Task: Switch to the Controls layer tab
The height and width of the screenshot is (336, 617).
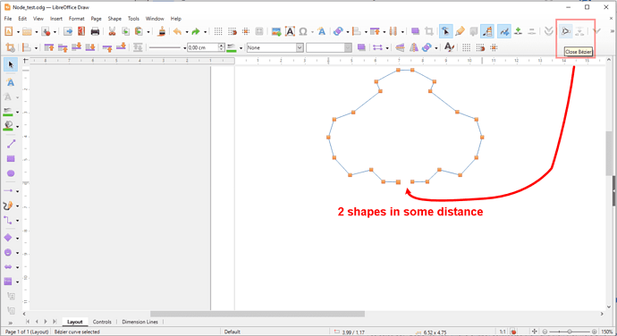Action: [102, 322]
